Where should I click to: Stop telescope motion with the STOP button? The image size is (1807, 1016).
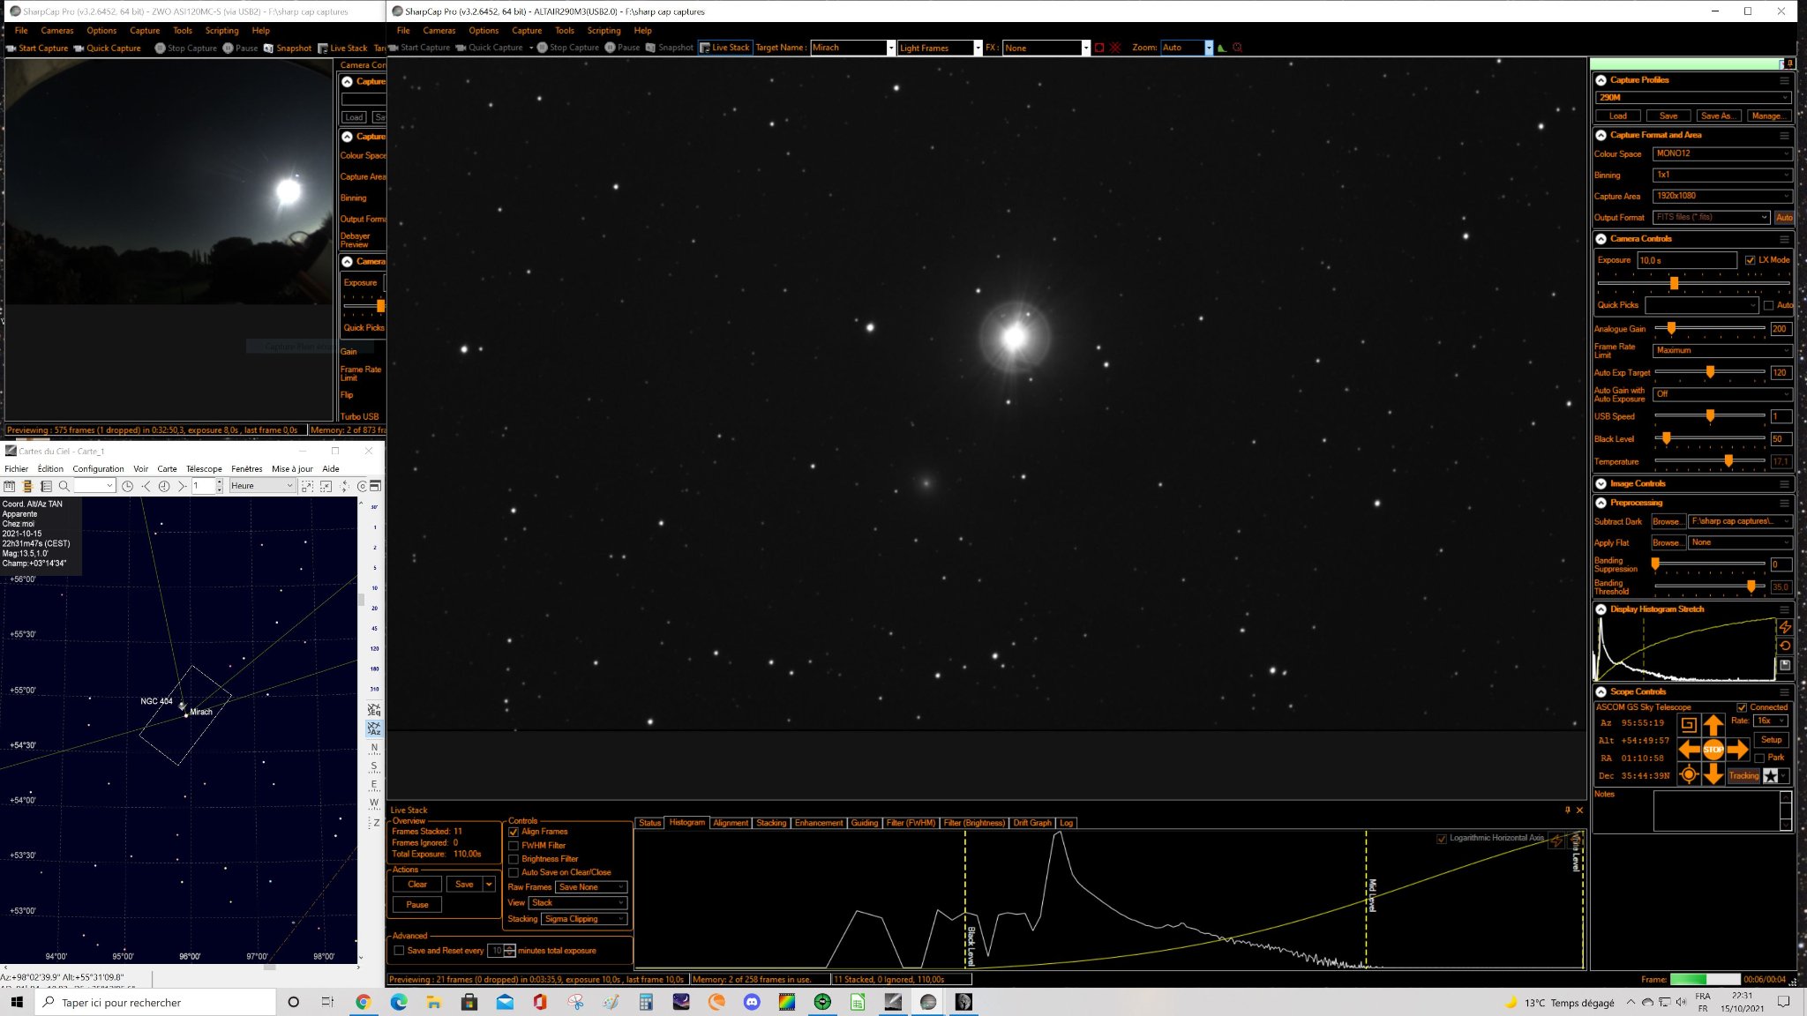coord(1713,750)
